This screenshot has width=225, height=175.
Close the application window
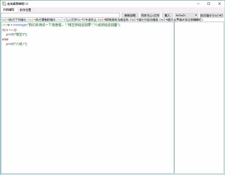click(x=219, y=4)
